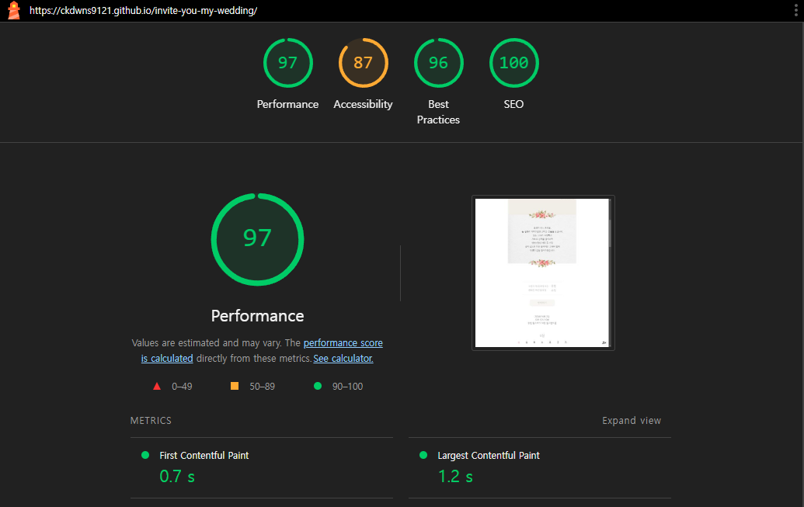804x507 pixels.
Task: Click the Performance heading below the large gauge
Action: pos(257,316)
